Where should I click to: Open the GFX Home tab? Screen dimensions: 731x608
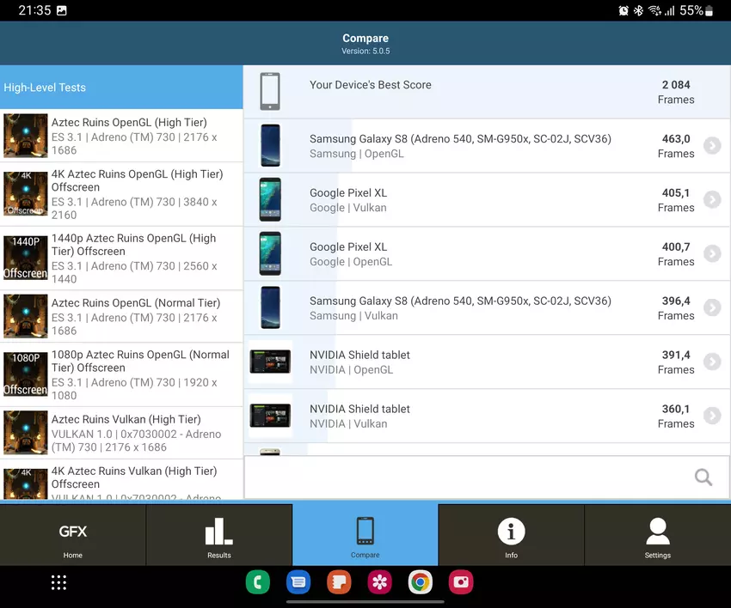(x=73, y=536)
